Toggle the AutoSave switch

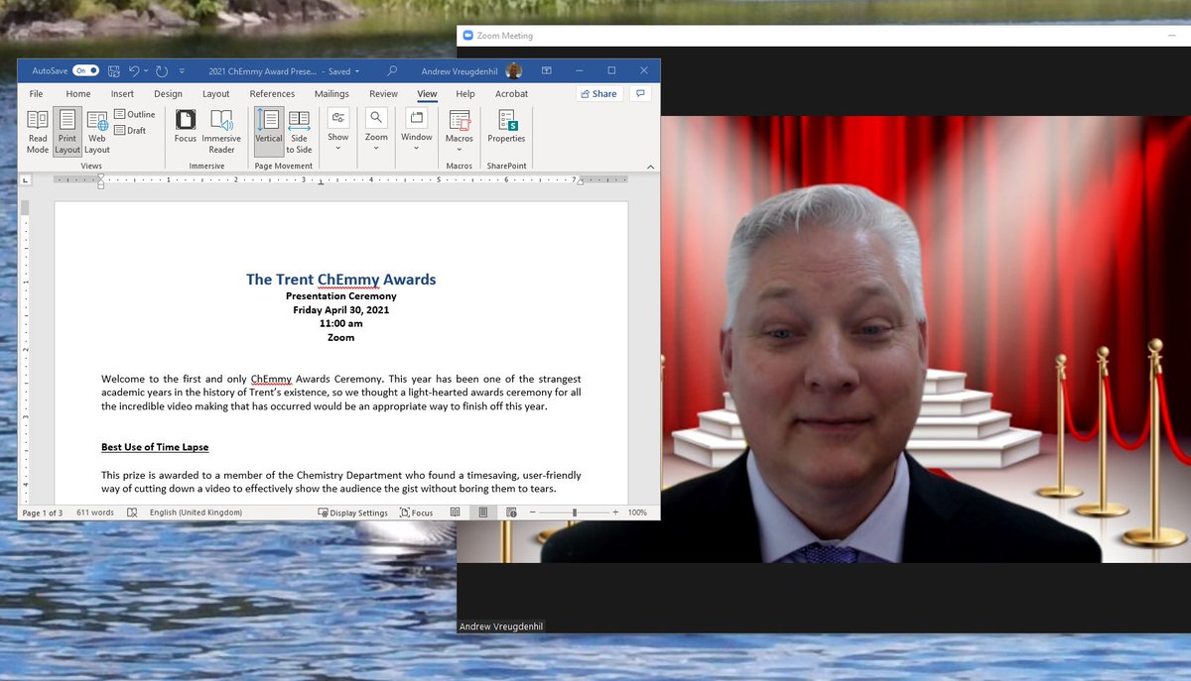click(85, 71)
